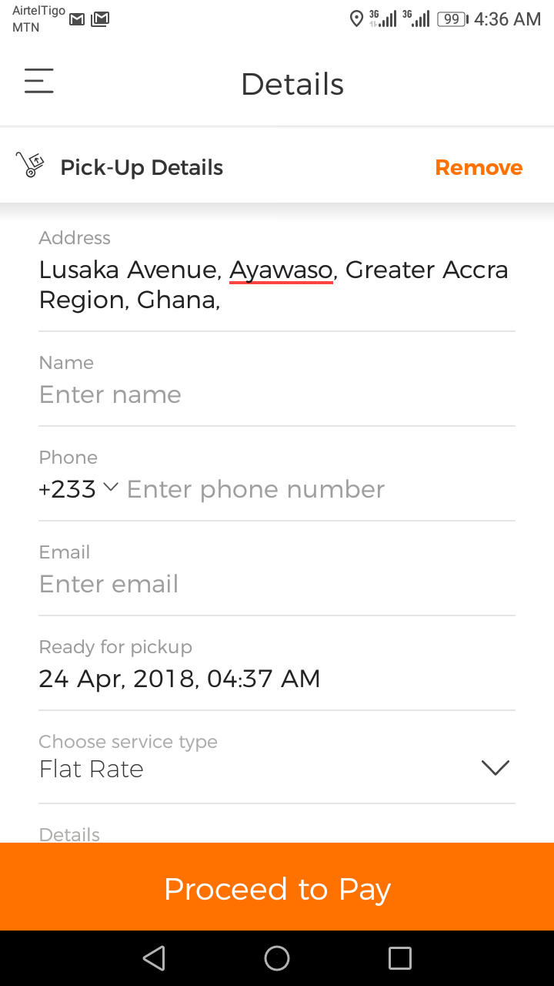Open recent apps square button

pos(399,957)
